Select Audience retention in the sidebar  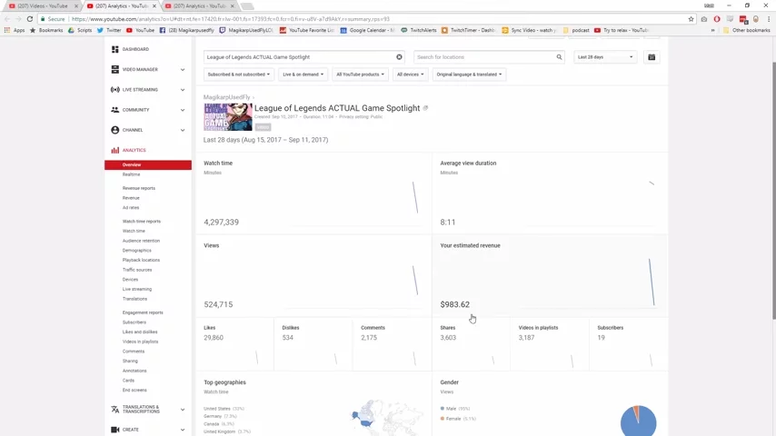click(x=141, y=241)
